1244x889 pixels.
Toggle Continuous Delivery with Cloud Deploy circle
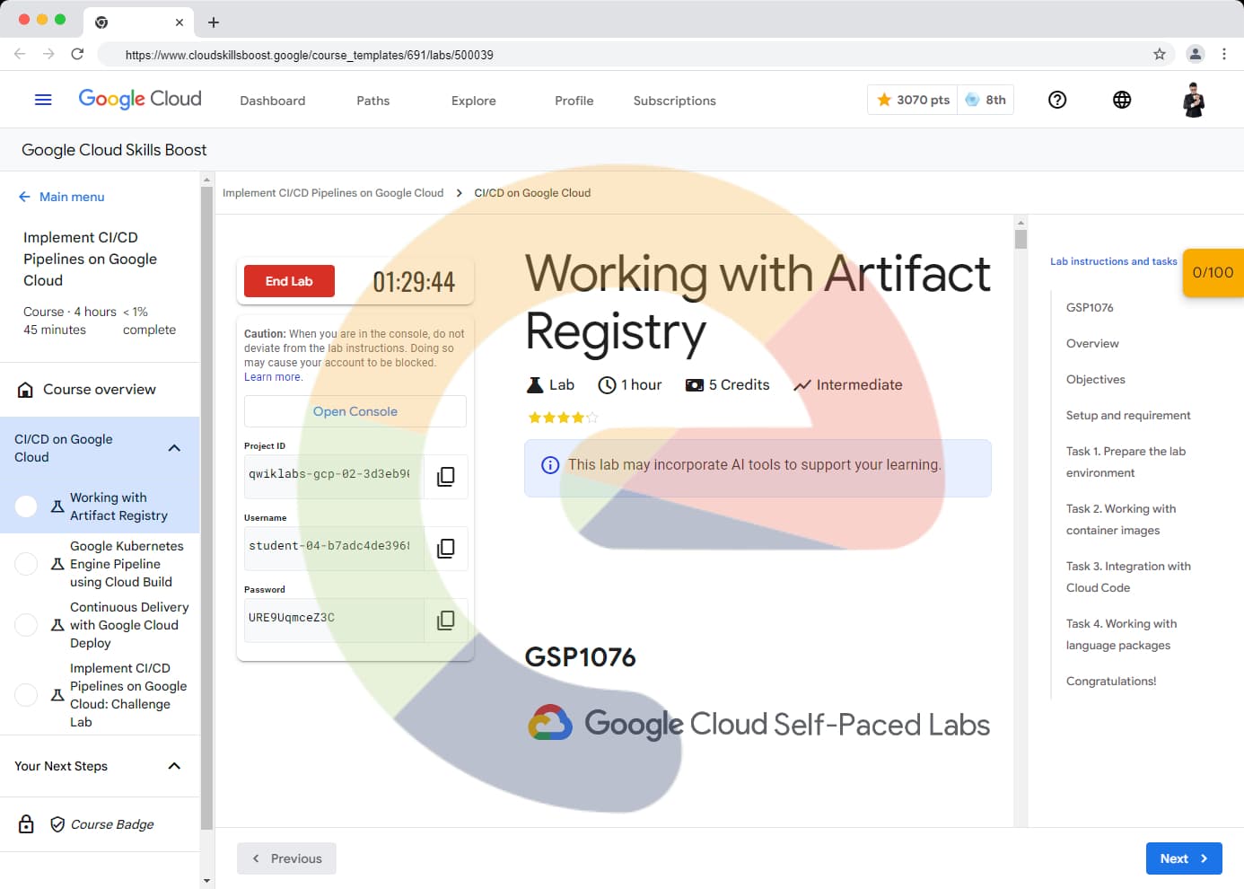pyautogui.click(x=26, y=625)
